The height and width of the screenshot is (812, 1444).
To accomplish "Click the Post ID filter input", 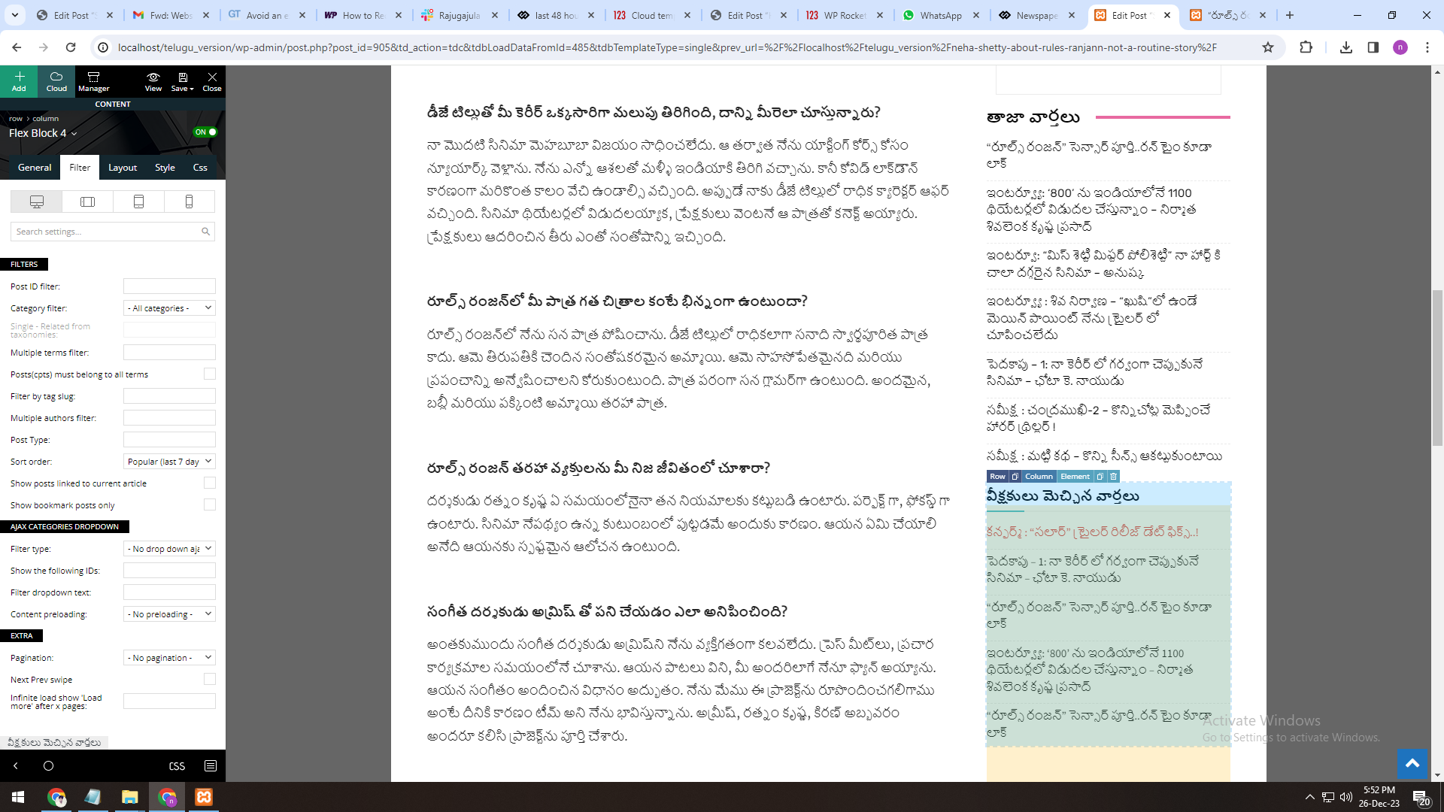I will (169, 286).
